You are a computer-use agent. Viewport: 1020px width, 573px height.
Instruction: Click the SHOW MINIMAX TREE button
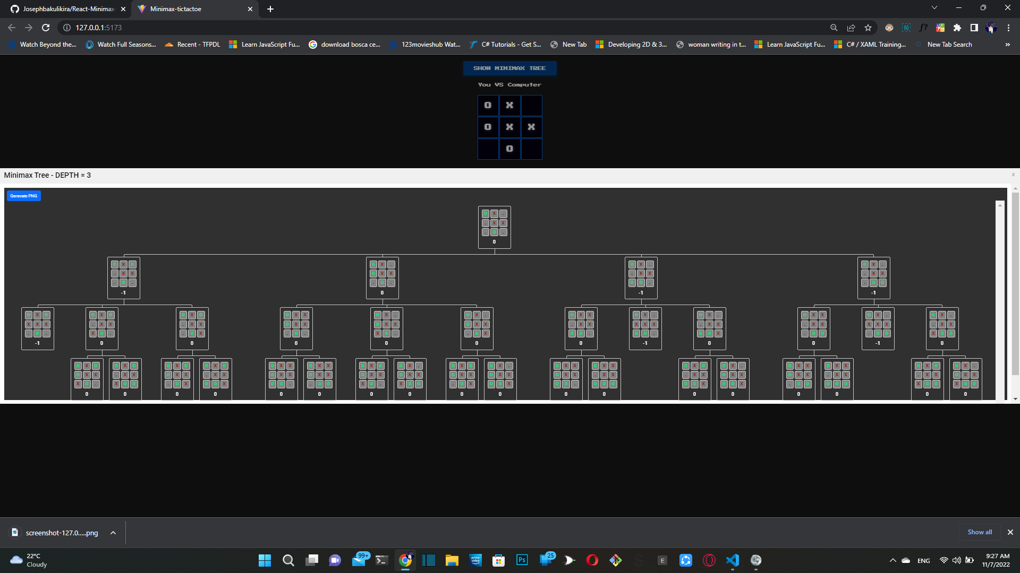(509, 68)
